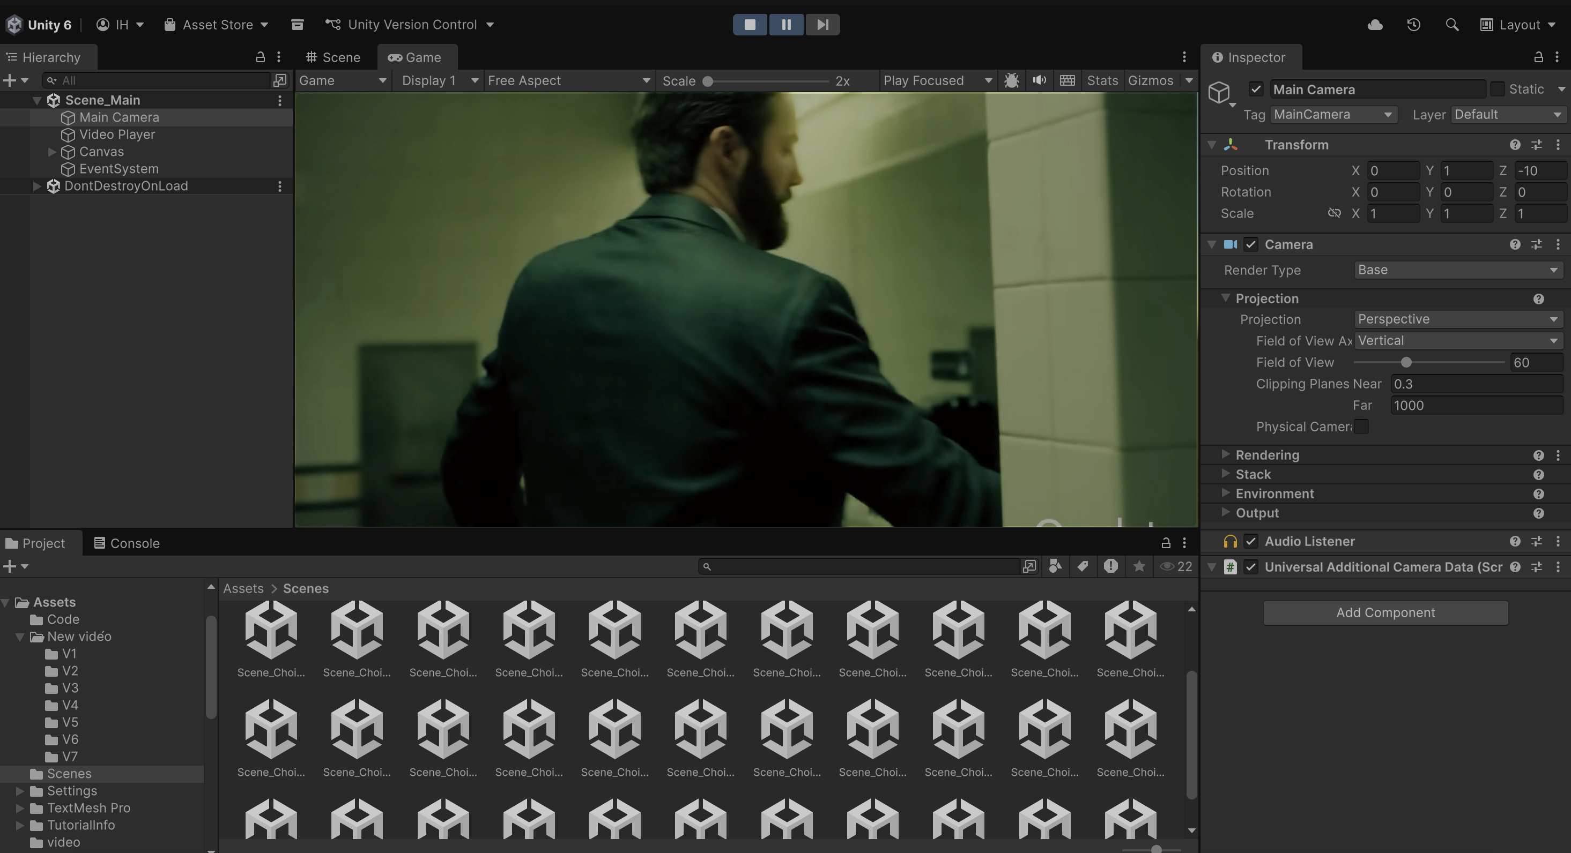1571x853 pixels.
Task: Open the Render Type Base dropdown
Action: 1458,270
